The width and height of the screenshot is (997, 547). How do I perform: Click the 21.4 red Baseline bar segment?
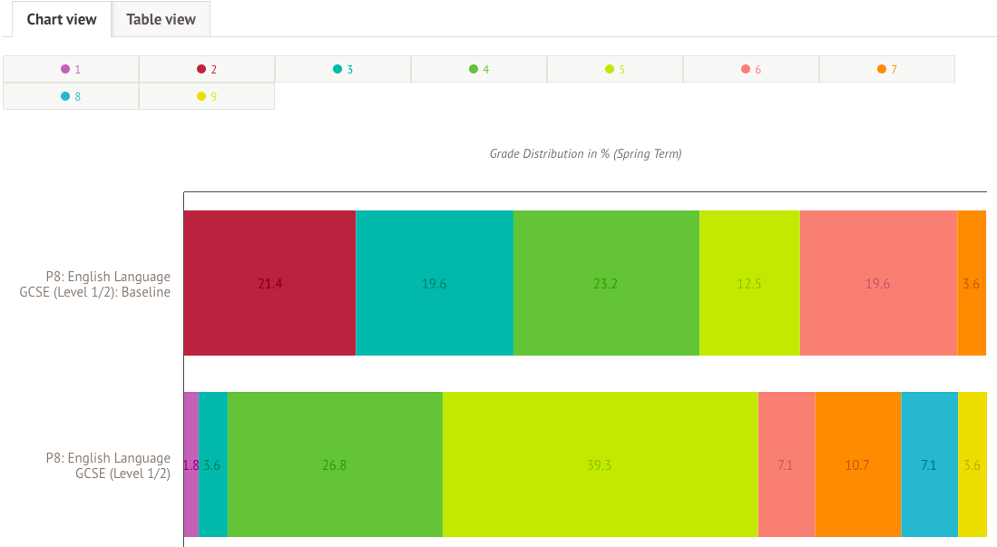269,283
